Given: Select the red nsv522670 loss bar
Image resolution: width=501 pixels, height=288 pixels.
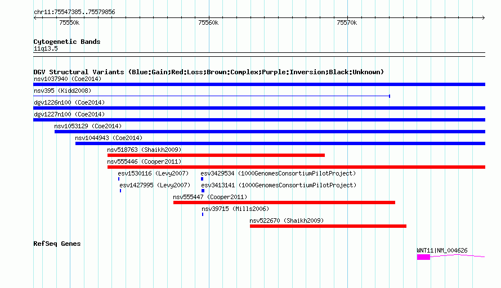Looking at the screenshot, I should (328, 226).
